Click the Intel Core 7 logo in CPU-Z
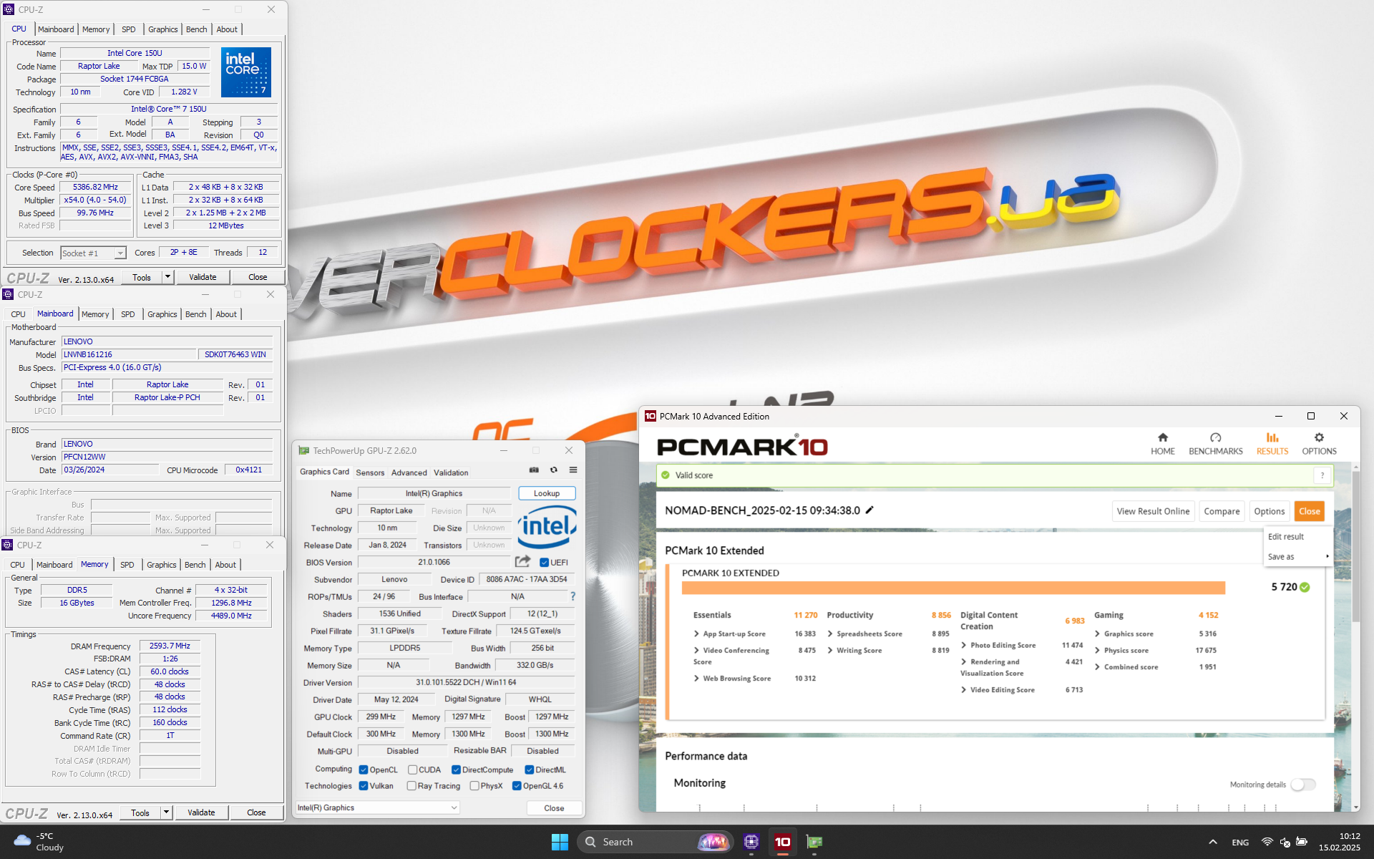 [x=246, y=72]
